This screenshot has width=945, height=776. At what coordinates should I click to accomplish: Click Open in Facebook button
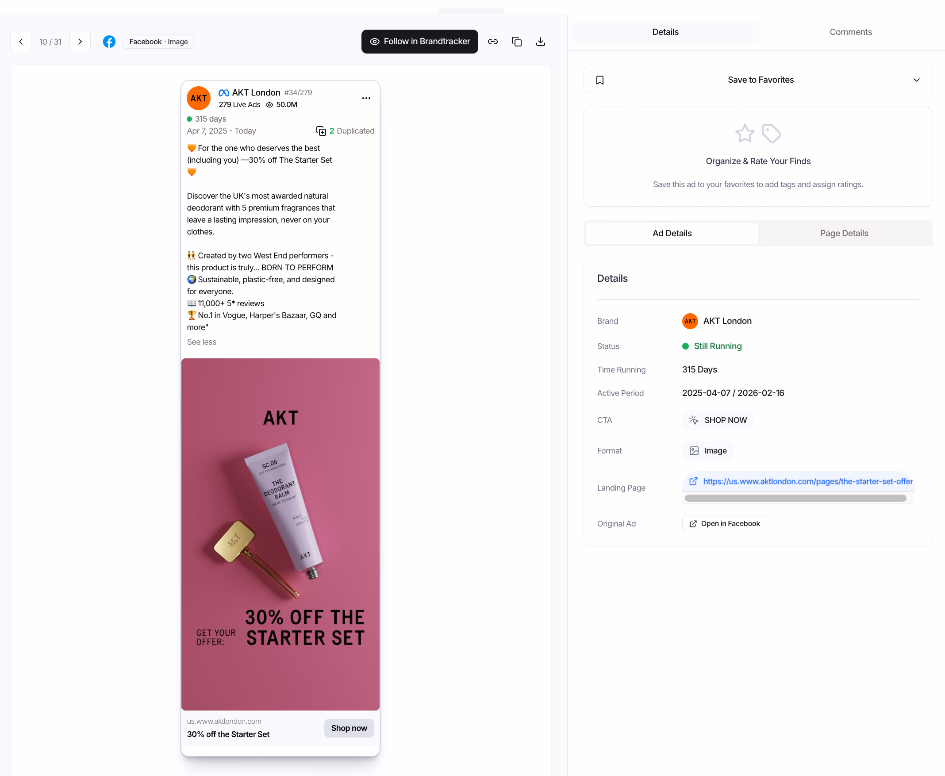(724, 523)
